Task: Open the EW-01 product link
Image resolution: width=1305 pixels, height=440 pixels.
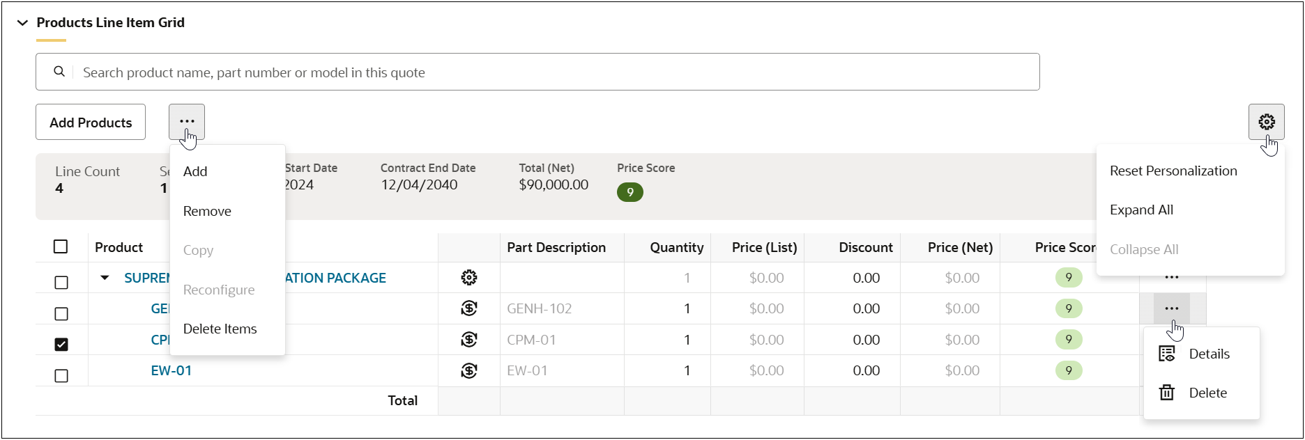Action: tap(171, 370)
